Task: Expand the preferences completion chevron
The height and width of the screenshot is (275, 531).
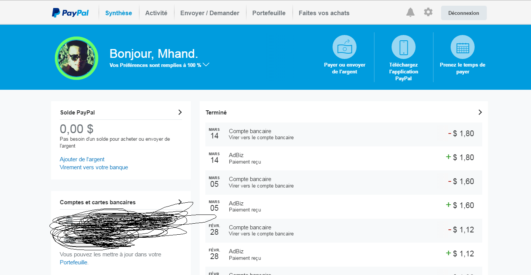Action: click(x=206, y=65)
